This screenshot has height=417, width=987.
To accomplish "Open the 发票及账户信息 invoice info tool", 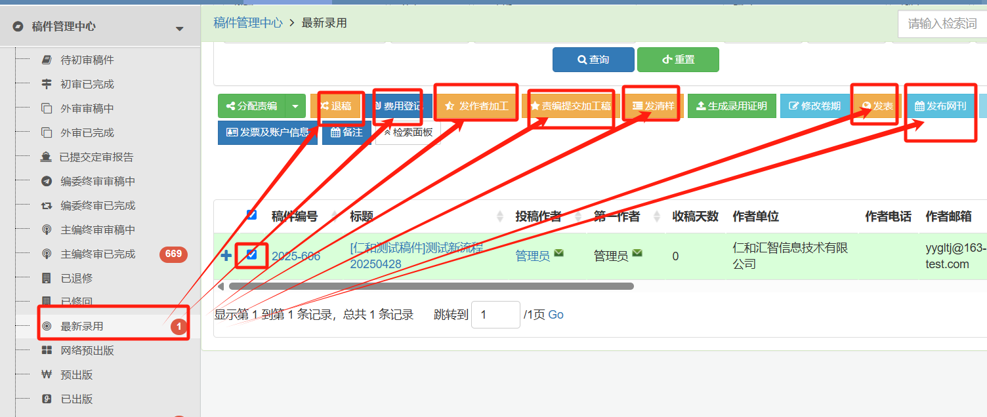I will pos(267,132).
